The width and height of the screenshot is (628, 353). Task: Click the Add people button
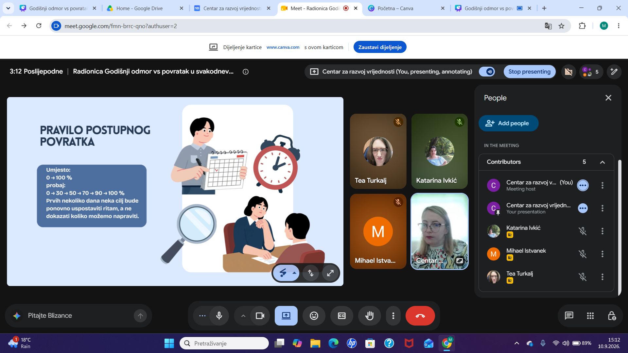508,123
